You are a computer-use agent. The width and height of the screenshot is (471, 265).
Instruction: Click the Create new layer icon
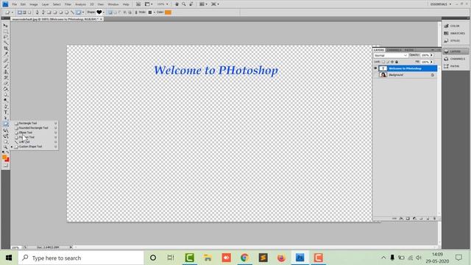tap(428, 219)
